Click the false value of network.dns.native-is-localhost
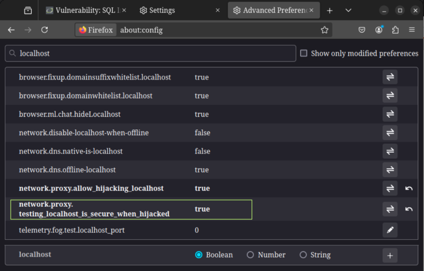This screenshot has width=424, height=271. [x=202, y=151]
